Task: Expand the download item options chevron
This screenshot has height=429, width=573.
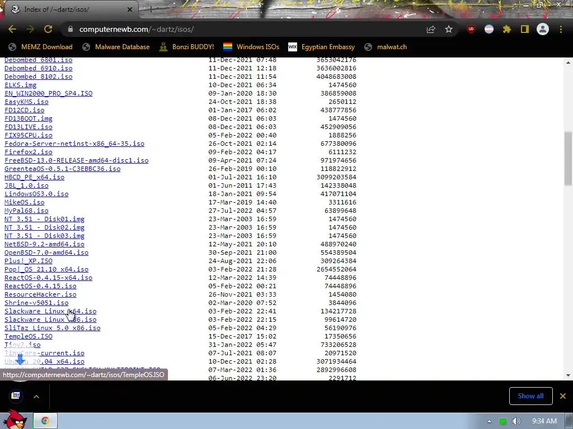Action: point(36,397)
